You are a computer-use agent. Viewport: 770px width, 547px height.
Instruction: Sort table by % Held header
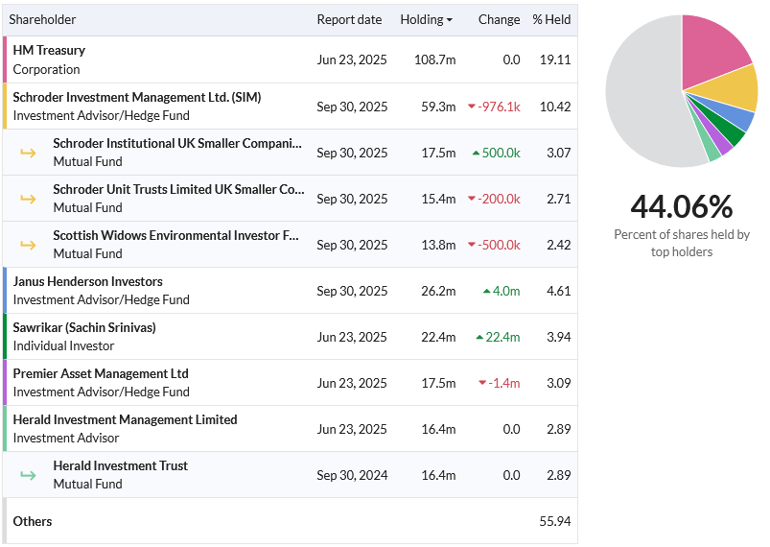pyautogui.click(x=551, y=19)
